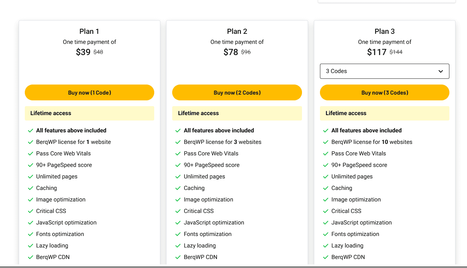Click the chevron arrow on the codes selector
The height and width of the screenshot is (268, 467).
[440, 71]
